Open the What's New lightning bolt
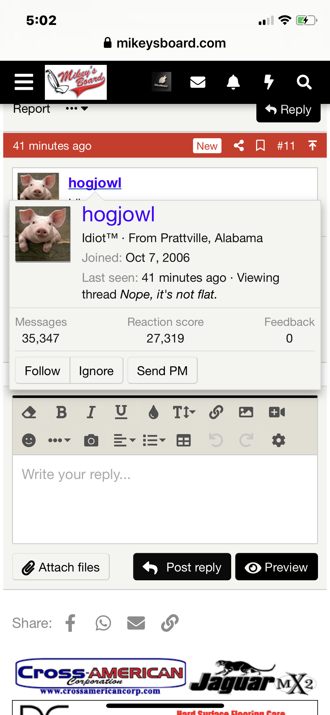330x715 pixels. pyautogui.click(x=269, y=82)
